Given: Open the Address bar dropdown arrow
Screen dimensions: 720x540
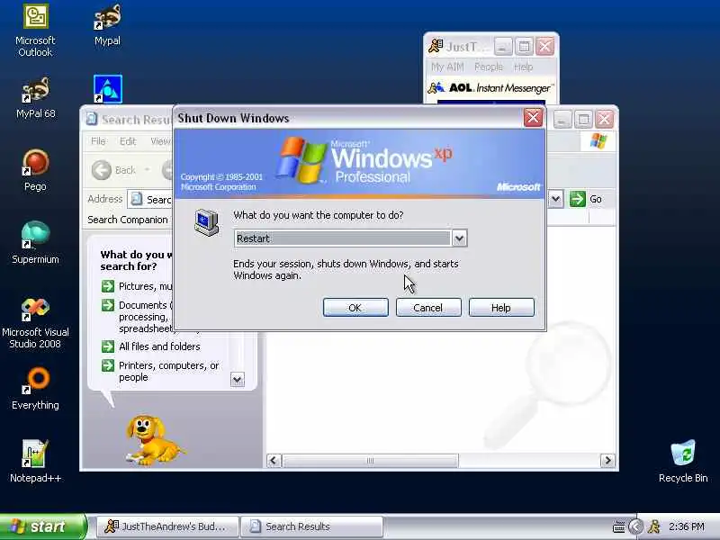Looking at the screenshot, I should [x=555, y=199].
